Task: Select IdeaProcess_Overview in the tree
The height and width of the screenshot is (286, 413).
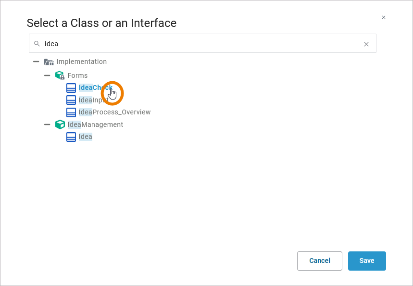Action: point(114,112)
